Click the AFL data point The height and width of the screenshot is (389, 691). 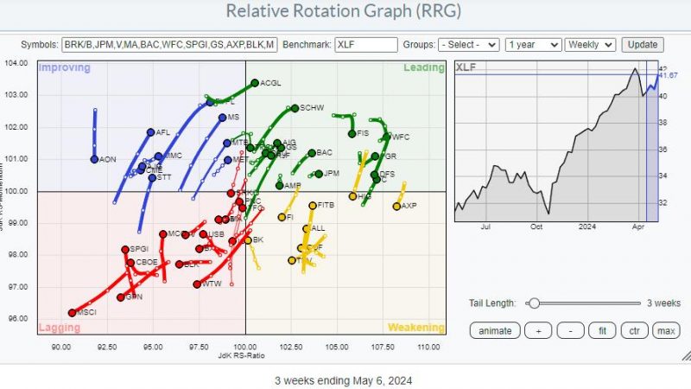[x=150, y=132]
